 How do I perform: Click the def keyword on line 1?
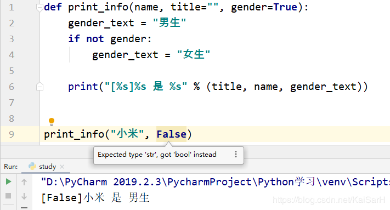tap(53, 7)
